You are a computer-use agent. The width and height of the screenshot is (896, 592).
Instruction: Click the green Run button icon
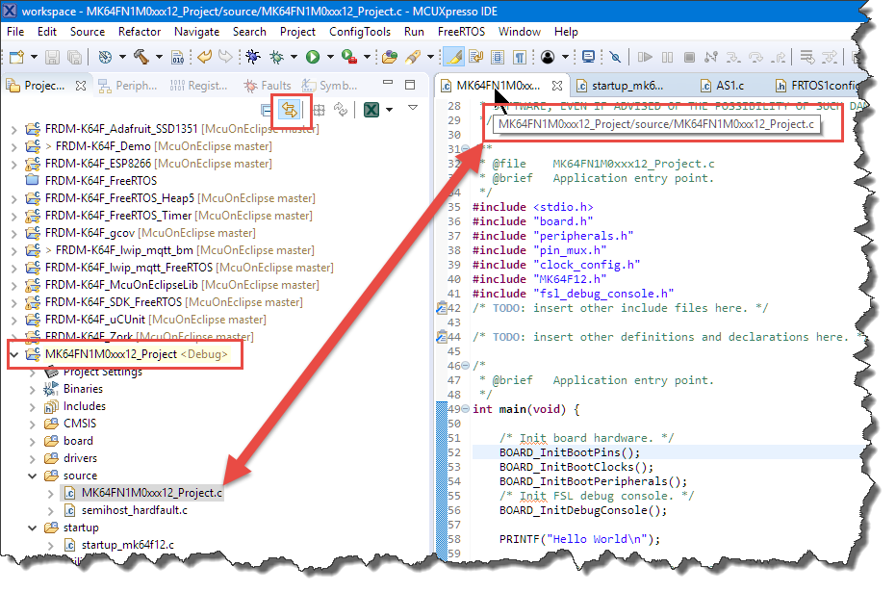click(313, 58)
